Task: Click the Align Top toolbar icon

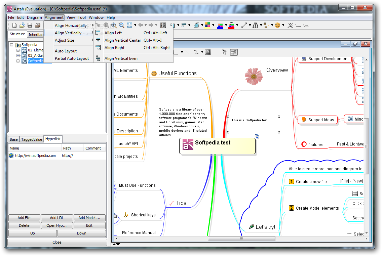Action: point(173,25)
